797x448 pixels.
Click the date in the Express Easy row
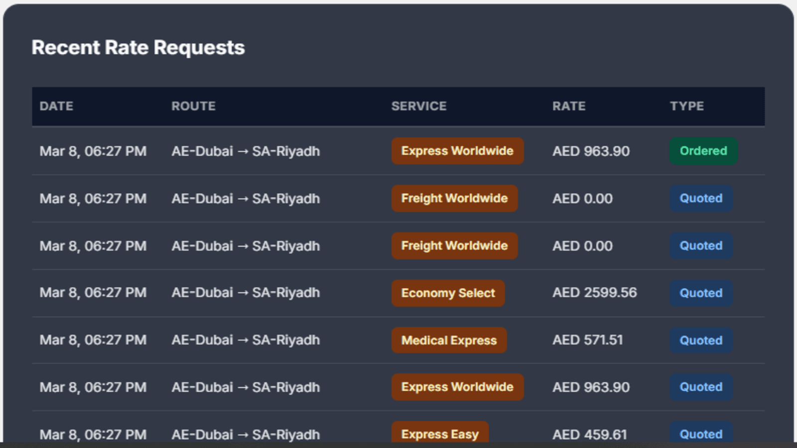tap(93, 435)
